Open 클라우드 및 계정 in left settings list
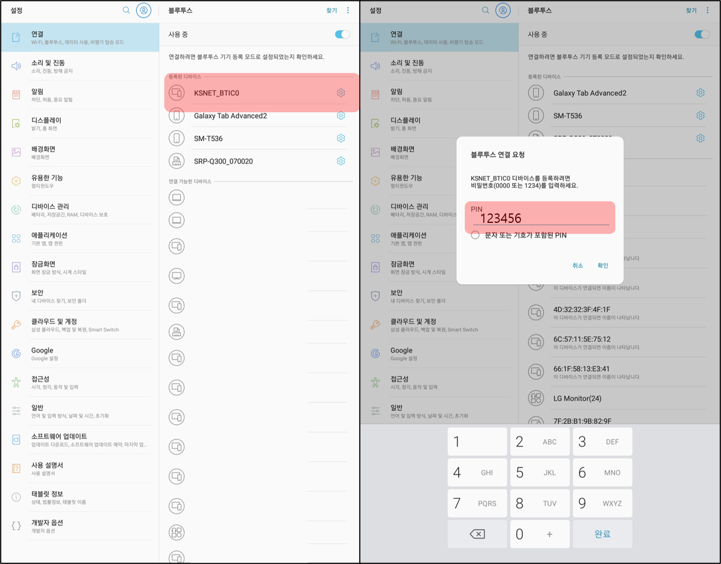Viewport: 721px width, 564px height. (x=80, y=325)
